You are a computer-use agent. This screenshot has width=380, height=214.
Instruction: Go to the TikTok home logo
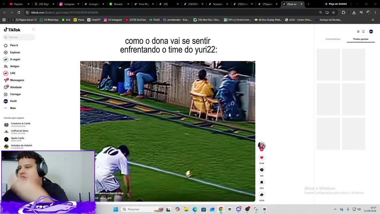(x=12, y=30)
